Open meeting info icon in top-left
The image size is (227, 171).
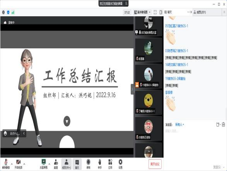pyautogui.click(x=3, y=12)
